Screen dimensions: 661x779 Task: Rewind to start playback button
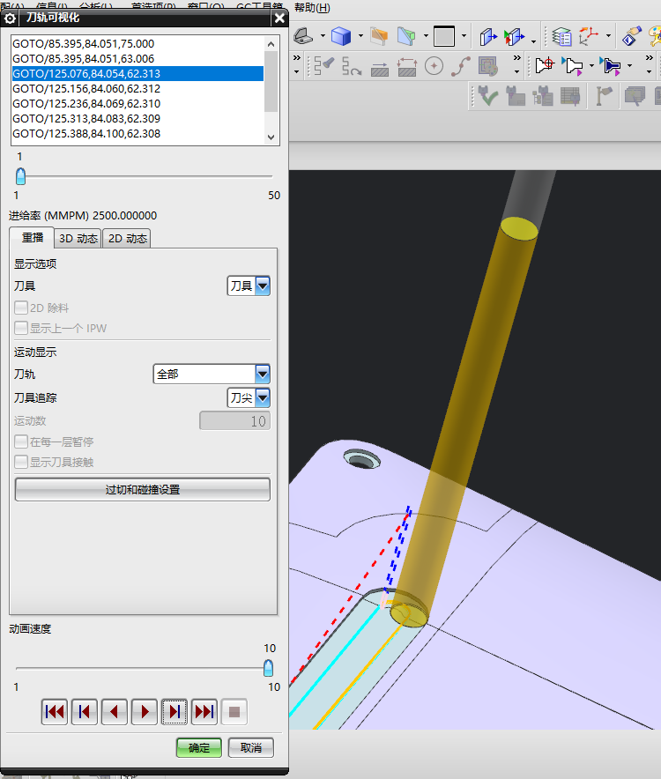[x=54, y=712]
